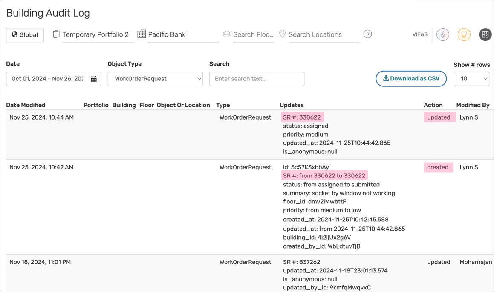Click the highlighted updated action for Lynn S

[x=439, y=117]
